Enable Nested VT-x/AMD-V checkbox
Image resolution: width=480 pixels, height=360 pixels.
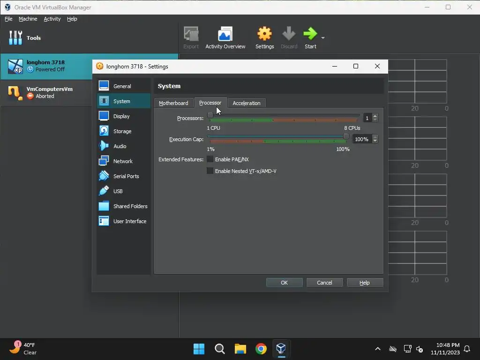(210, 171)
